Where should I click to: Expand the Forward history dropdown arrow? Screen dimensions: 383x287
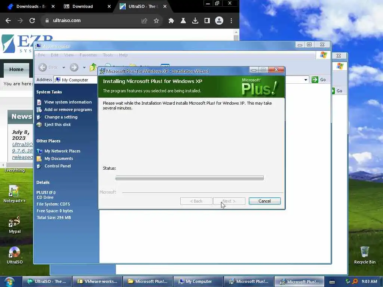pos(84,67)
